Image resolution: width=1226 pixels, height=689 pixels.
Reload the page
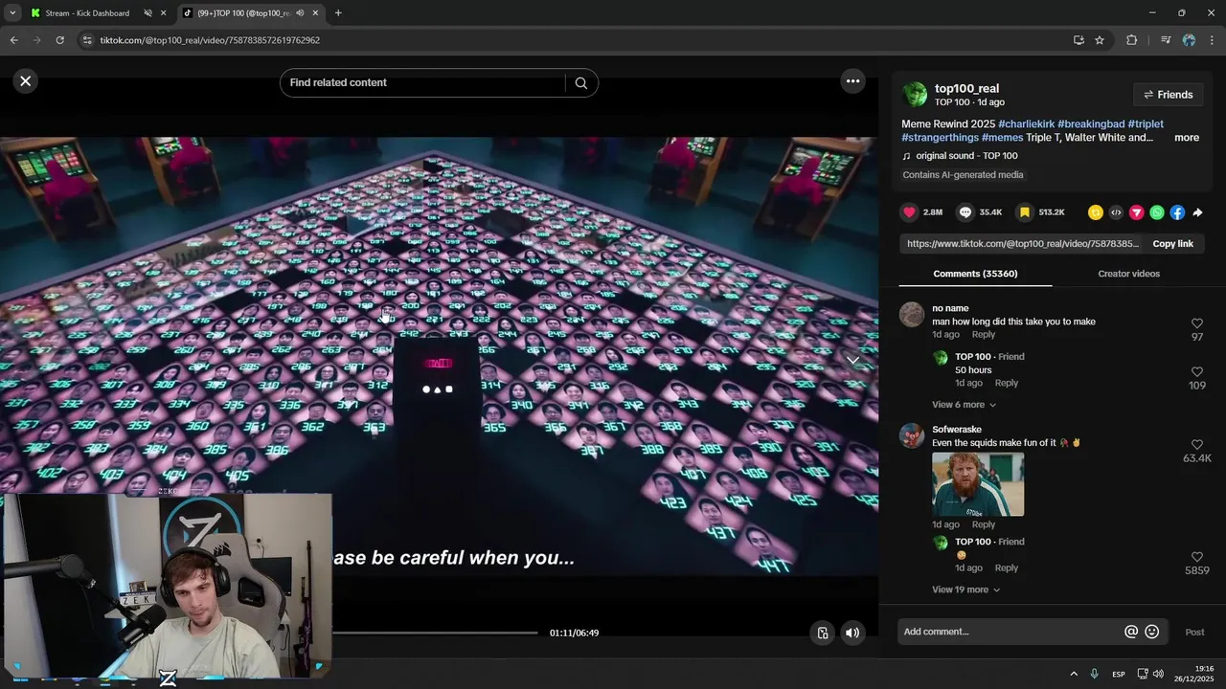click(59, 40)
